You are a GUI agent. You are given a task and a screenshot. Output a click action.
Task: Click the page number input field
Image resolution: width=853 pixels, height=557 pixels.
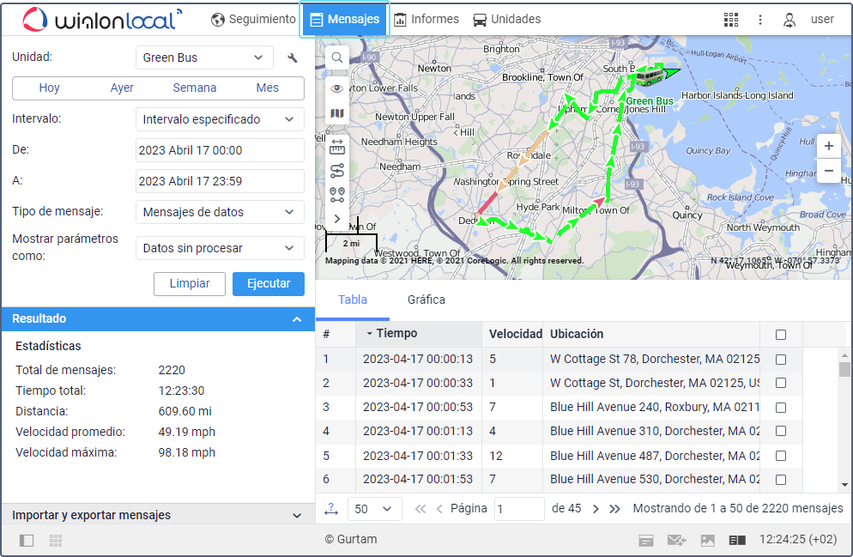pyautogui.click(x=518, y=509)
